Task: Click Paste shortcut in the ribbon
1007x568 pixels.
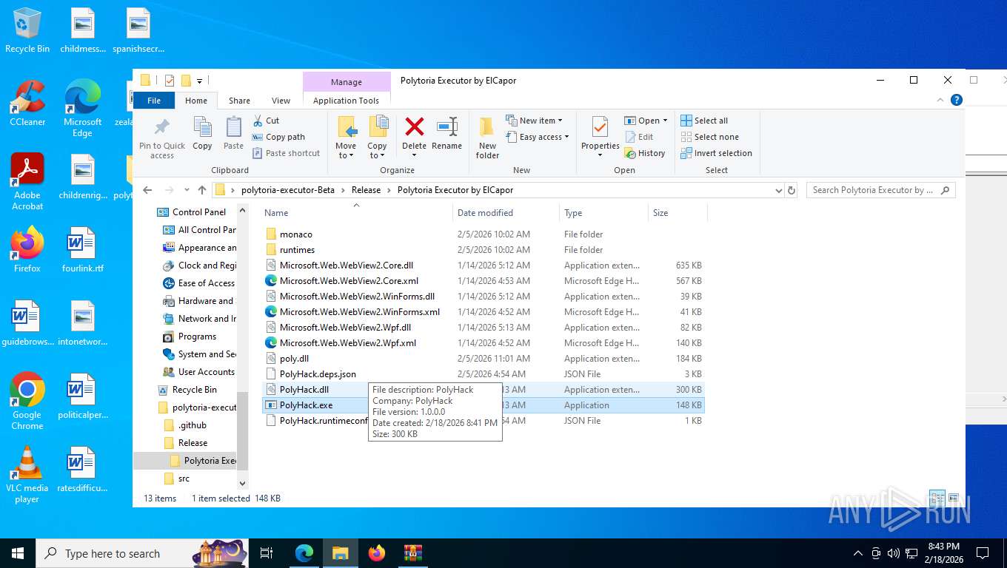Action: click(x=286, y=153)
